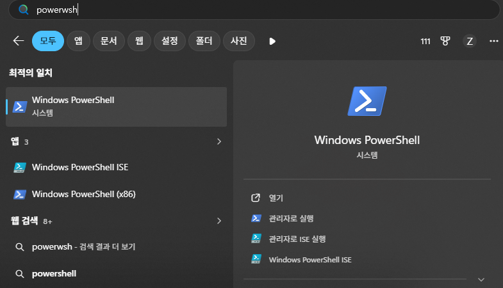Click the back arrow in search panel
503x288 pixels.
[18, 41]
